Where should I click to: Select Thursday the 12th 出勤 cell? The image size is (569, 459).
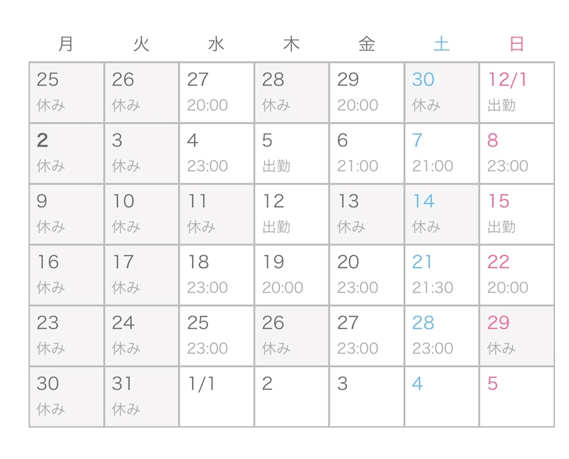click(x=291, y=214)
